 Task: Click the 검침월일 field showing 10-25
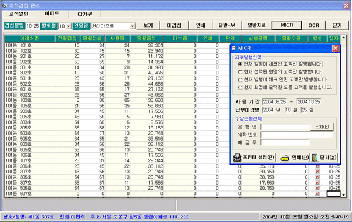(32, 26)
